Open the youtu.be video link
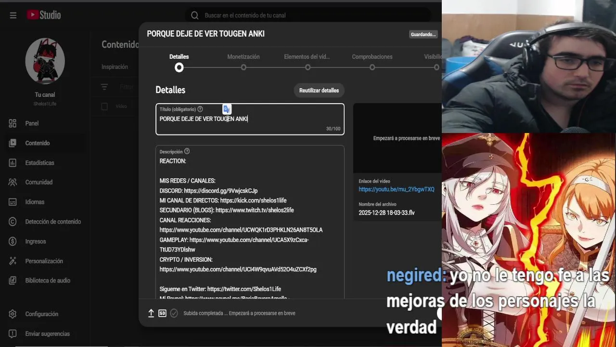 [397, 189]
